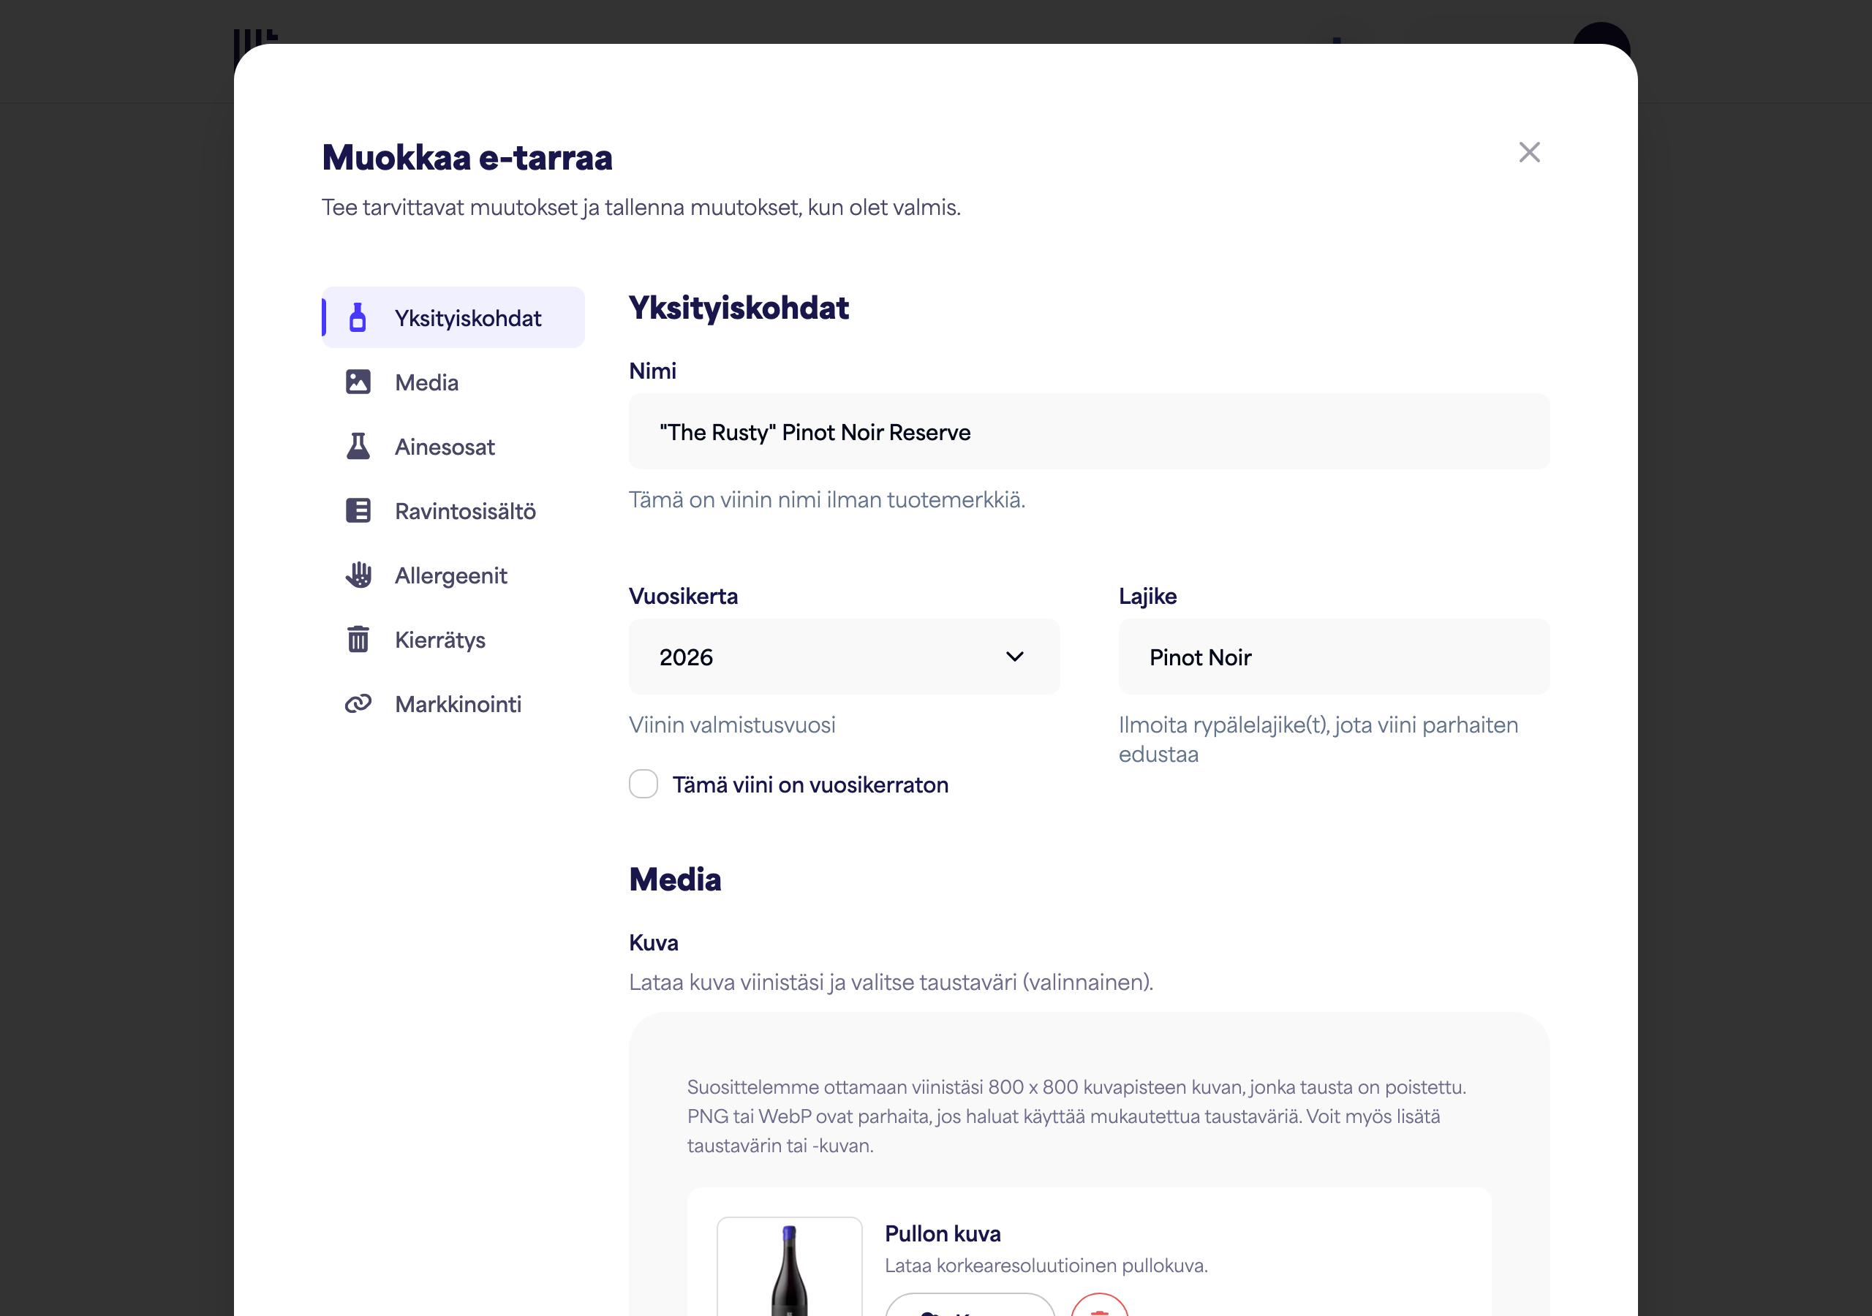The width and height of the screenshot is (1872, 1316).
Task: Click the picture icon beside Media
Action: (x=358, y=382)
